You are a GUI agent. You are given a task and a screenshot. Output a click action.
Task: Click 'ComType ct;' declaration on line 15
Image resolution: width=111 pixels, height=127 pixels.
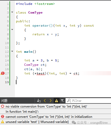click(35, 65)
